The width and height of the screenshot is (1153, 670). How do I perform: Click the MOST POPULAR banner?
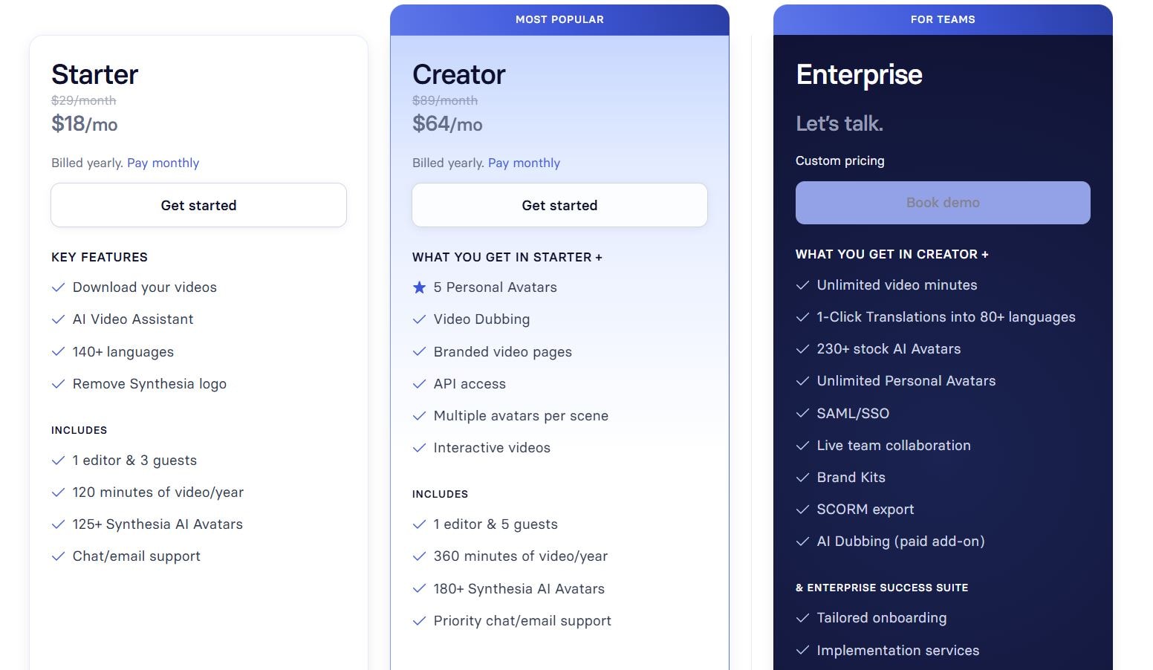pos(559,20)
